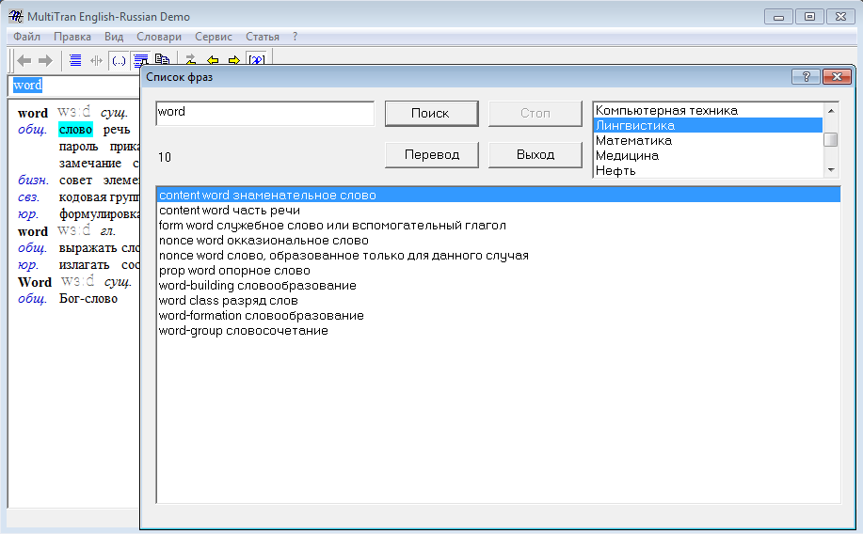Click subject list scroll down arrow
This screenshot has width=863, height=534.
point(830,170)
